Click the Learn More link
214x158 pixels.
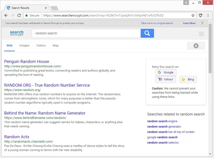click(189, 23)
